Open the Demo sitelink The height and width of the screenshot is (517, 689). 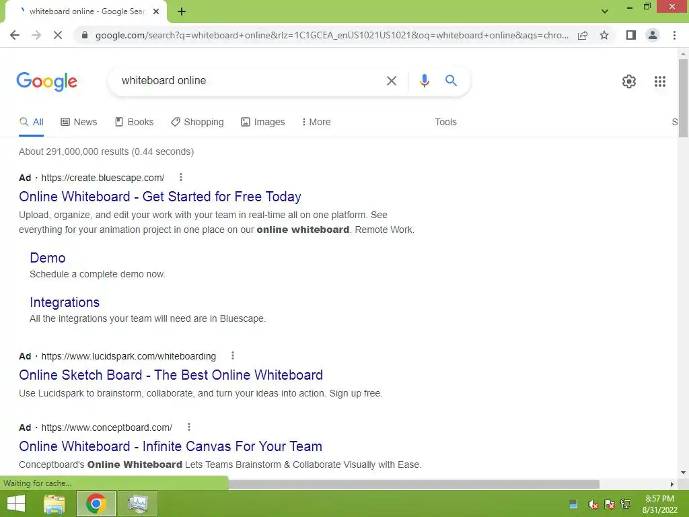48,258
